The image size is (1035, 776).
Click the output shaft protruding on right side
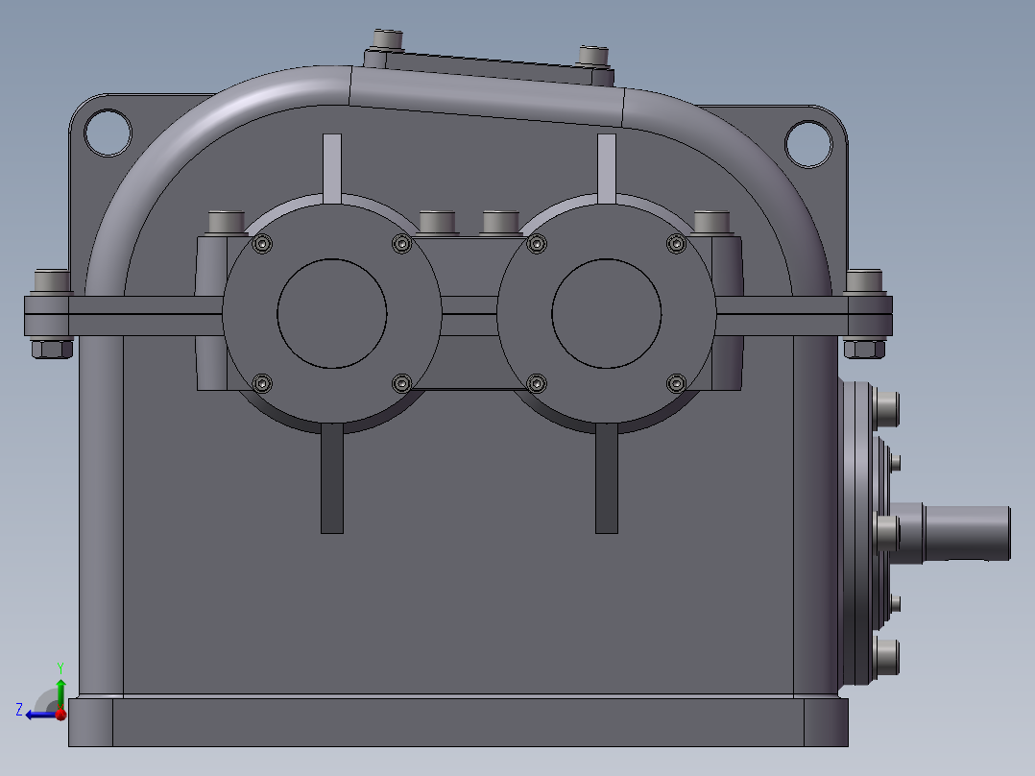pyautogui.click(x=965, y=533)
